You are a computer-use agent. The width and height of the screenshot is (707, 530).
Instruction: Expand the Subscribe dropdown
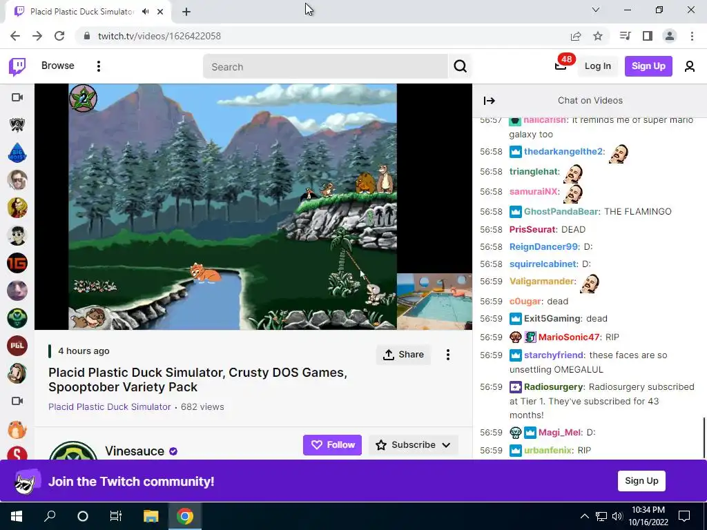click(x=414, y=445)
